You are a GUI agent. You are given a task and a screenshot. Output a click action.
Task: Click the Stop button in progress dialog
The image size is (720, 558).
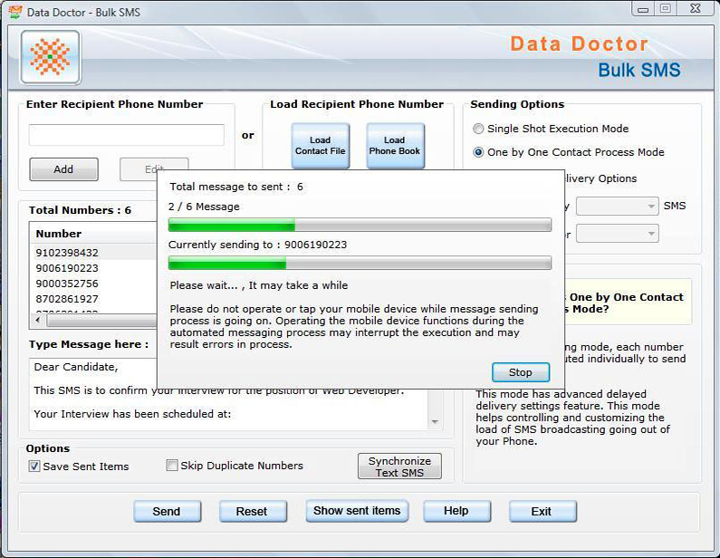pyautogui.click(x=520, y=372)
